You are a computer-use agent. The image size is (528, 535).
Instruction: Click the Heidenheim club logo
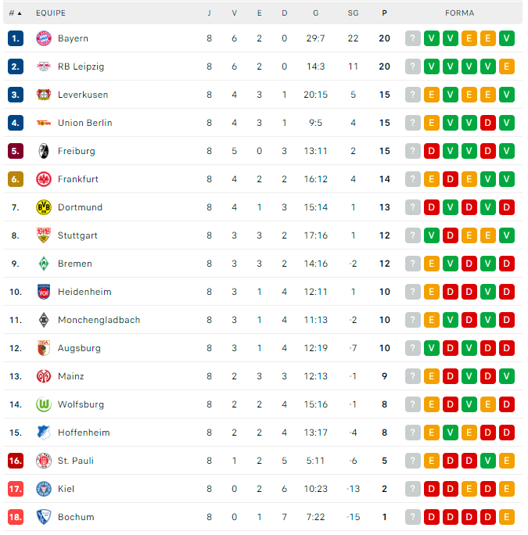click(x=44, y=292)
